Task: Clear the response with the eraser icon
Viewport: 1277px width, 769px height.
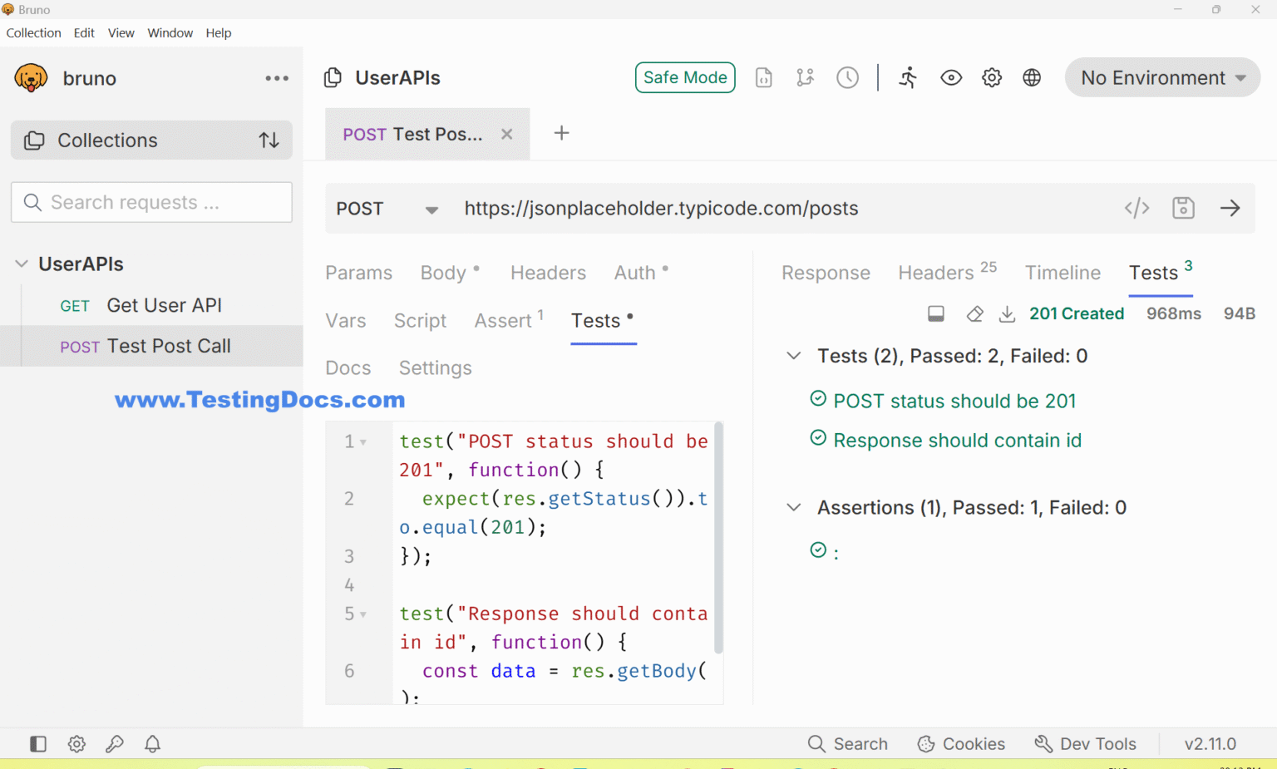Action: tap(974, 313)
